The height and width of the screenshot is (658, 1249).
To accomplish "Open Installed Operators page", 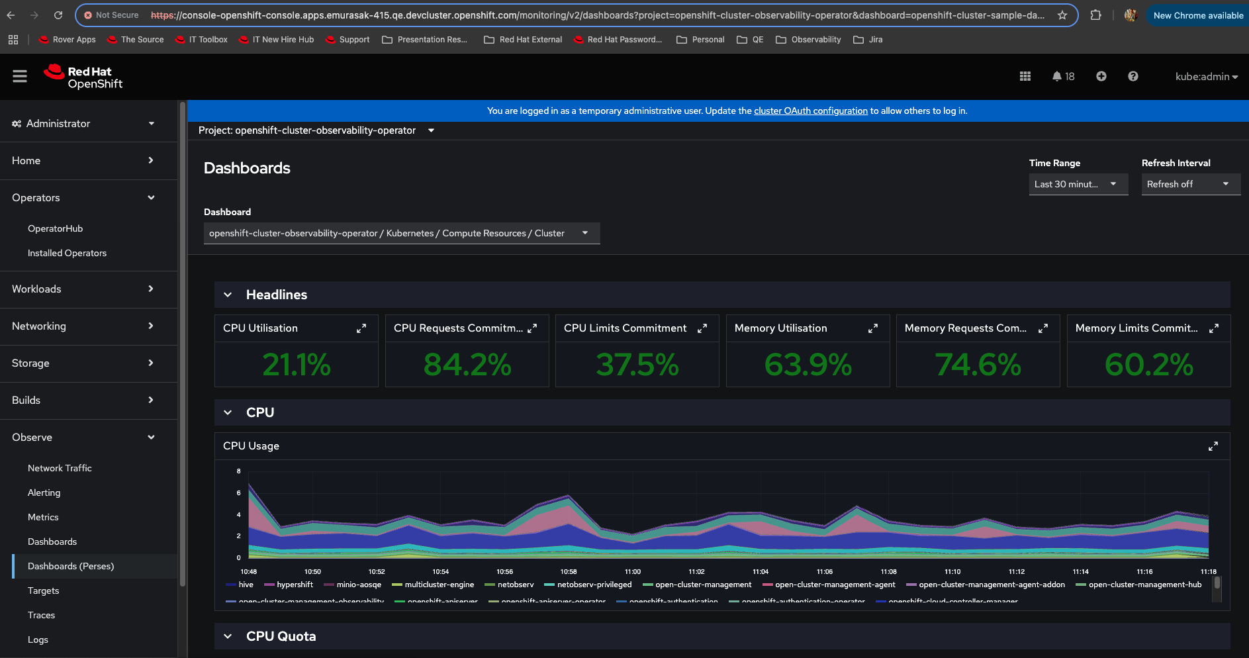I will click(67, 253).
